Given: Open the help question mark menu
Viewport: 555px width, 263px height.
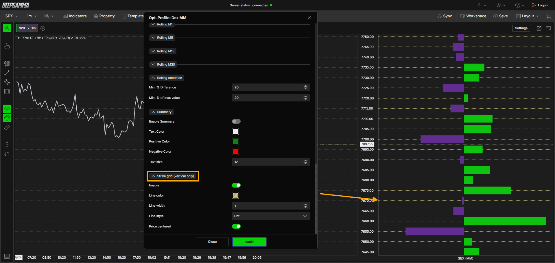Looking at the screenshot, I should click(x=520, y=5).
